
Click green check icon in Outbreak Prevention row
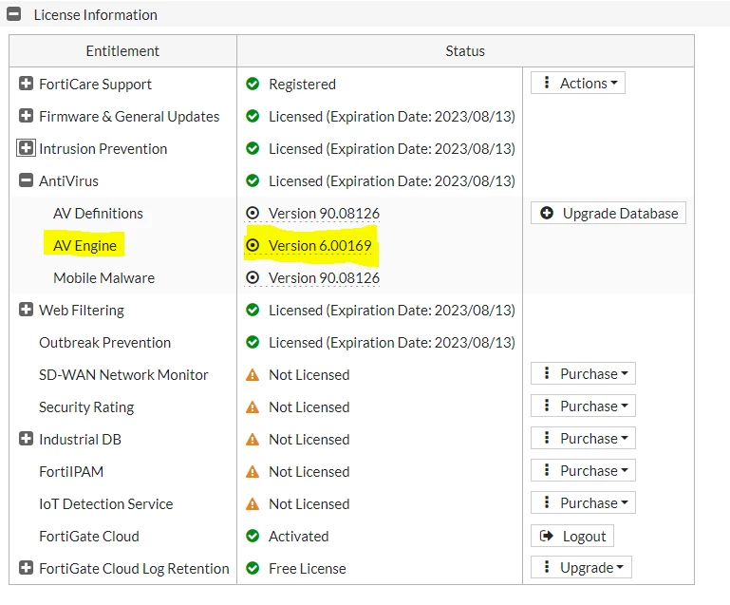(253, 342)
